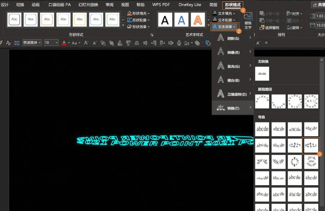Screen dimensions: 325x211
Task: Select the circle follow path transform
Action: pos(295,101)
